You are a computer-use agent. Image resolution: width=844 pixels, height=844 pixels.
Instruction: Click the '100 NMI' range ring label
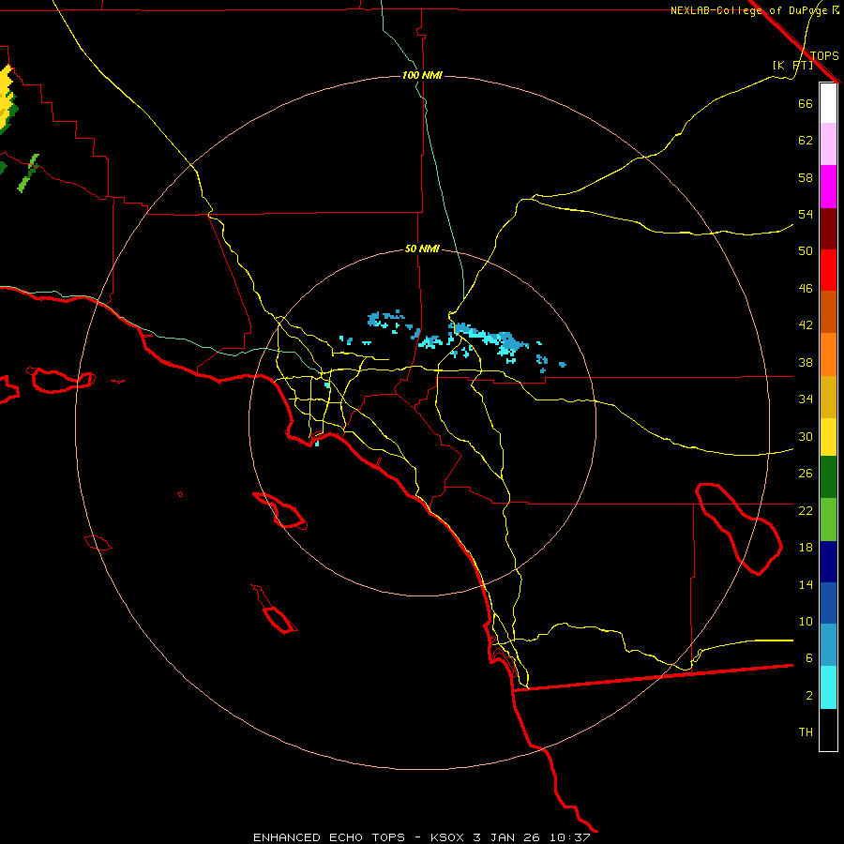[x=422, y=75]
